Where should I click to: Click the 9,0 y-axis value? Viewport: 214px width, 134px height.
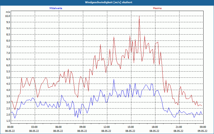[x=8, y=28]
